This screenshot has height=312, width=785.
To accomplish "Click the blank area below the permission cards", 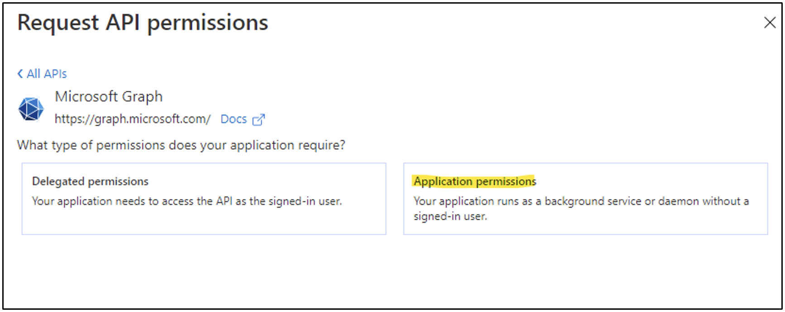I will tap(392, 271).
